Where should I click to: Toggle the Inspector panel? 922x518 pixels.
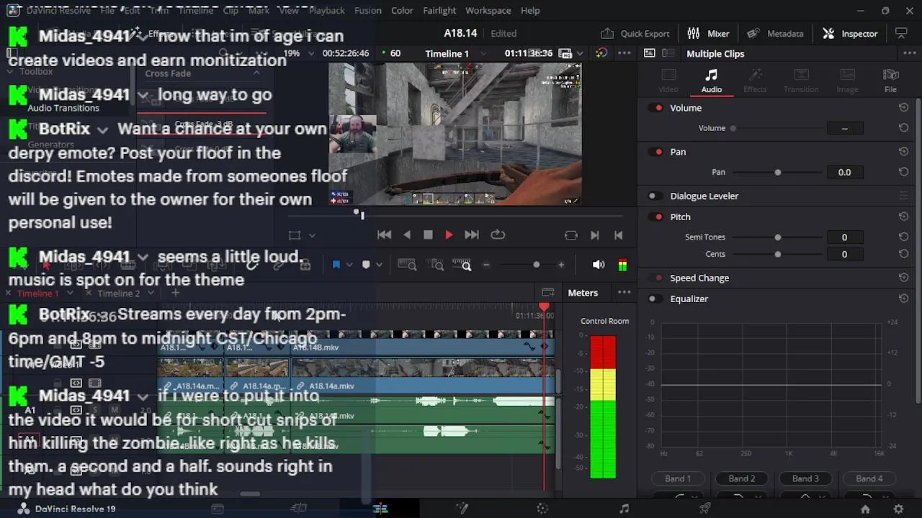coord(850,33)
